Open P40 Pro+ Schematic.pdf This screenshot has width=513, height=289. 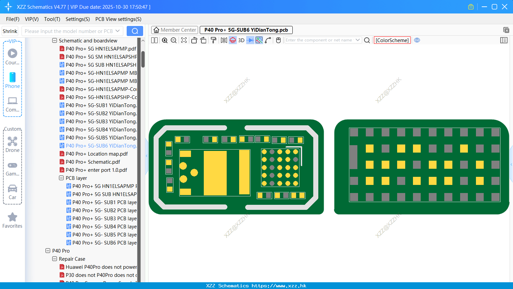[x=90, y=162]
